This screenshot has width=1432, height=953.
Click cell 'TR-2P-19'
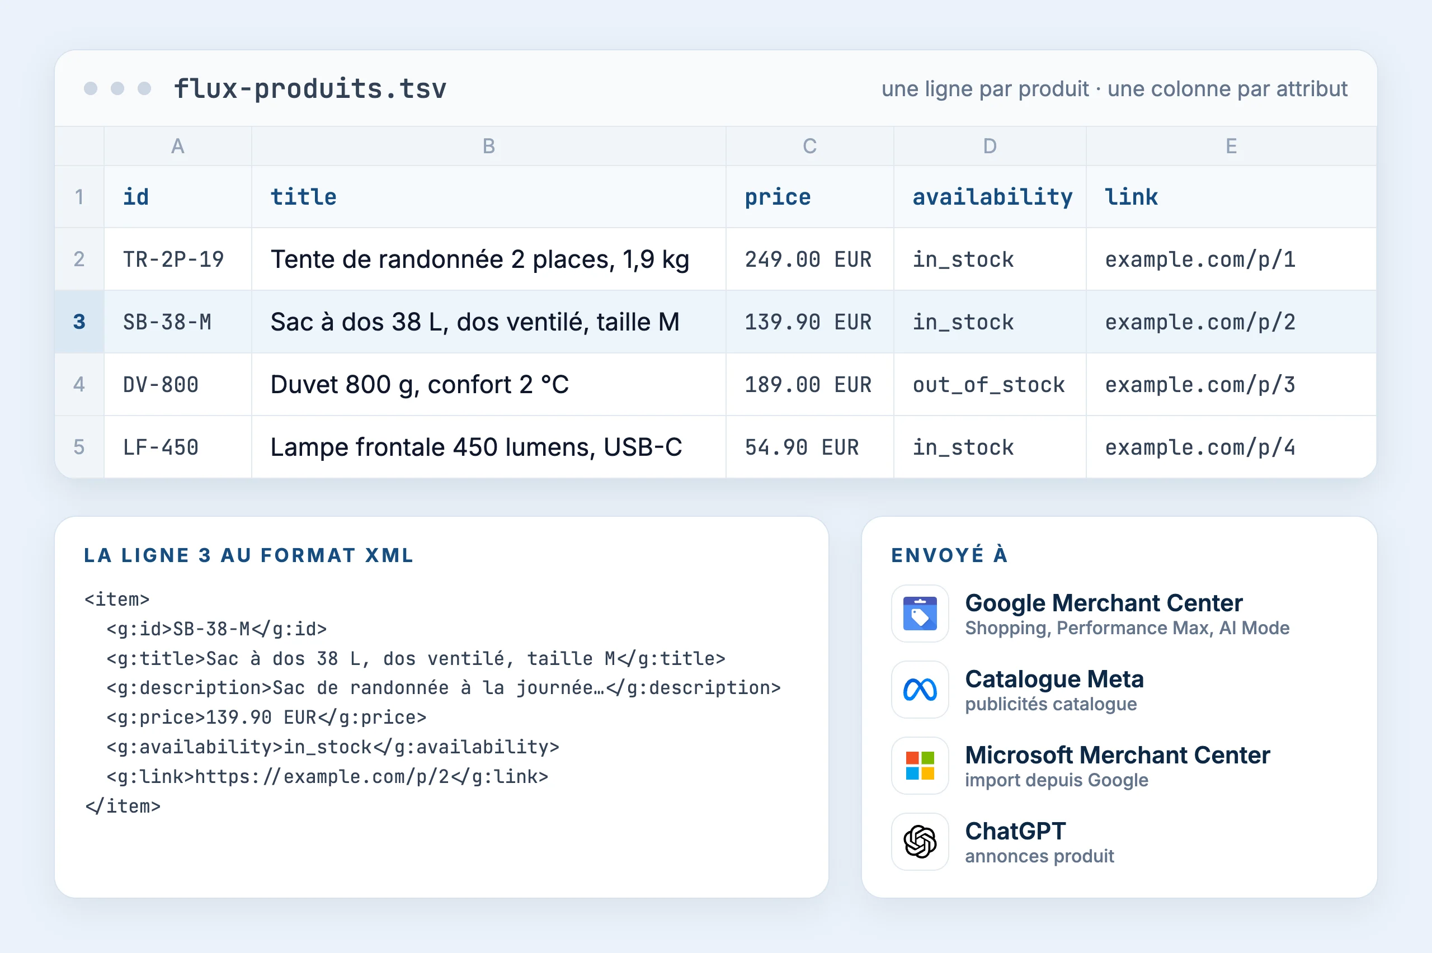click(x=177, y=260)
